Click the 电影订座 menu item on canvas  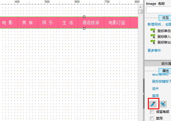pyautogui.click(x=117, y=23)
